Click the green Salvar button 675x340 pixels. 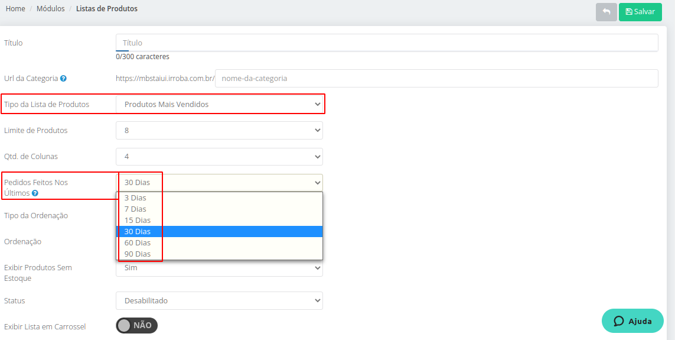point(640,12)
